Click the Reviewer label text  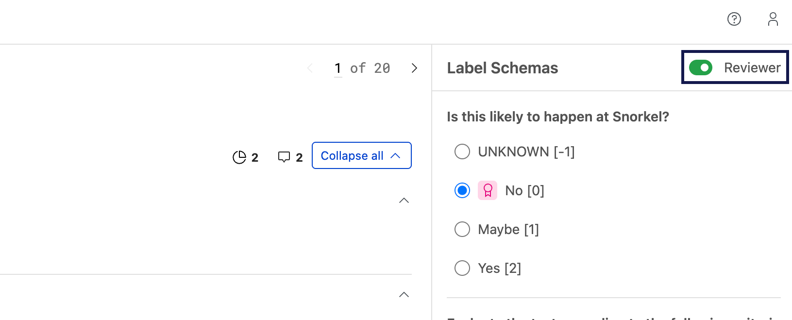pos(753,67)
